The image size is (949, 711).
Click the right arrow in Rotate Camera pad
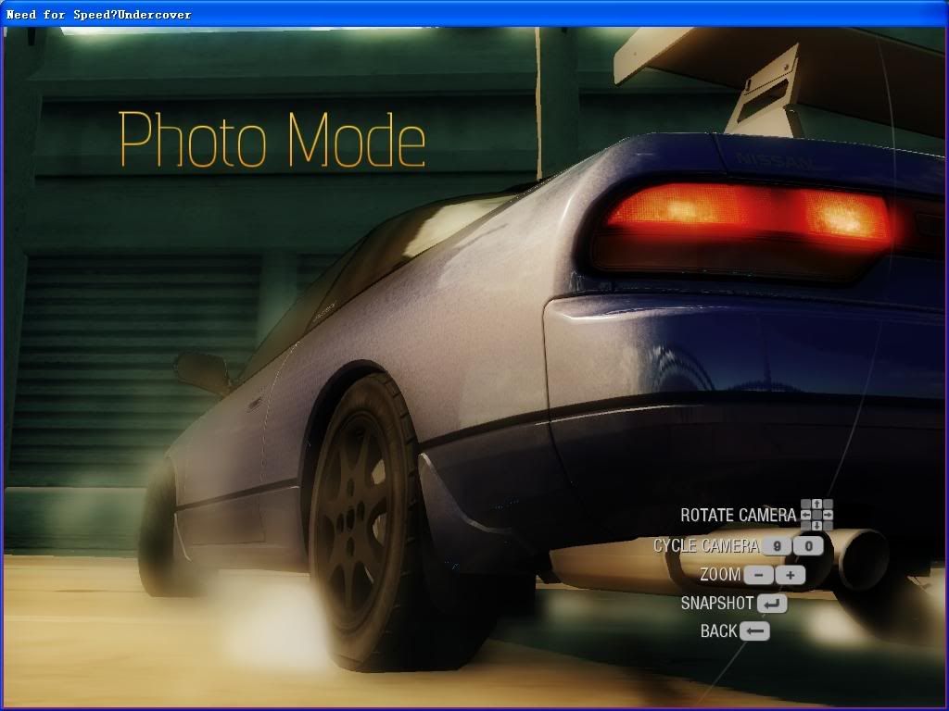828,515
